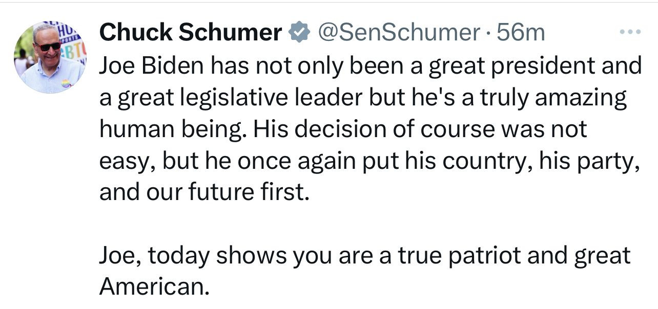Image resolution: width=658 pixels, height=309 pixels.
Task: Click the sunglasses in the avatar photo
Action: (x=48, y=47)
